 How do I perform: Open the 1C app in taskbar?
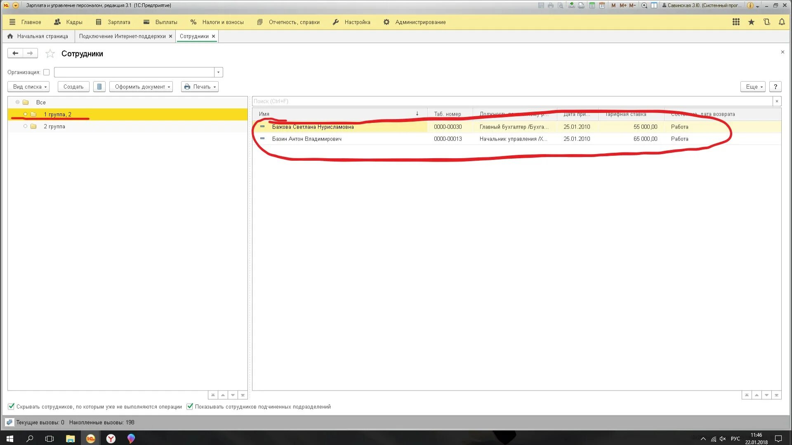90,439
